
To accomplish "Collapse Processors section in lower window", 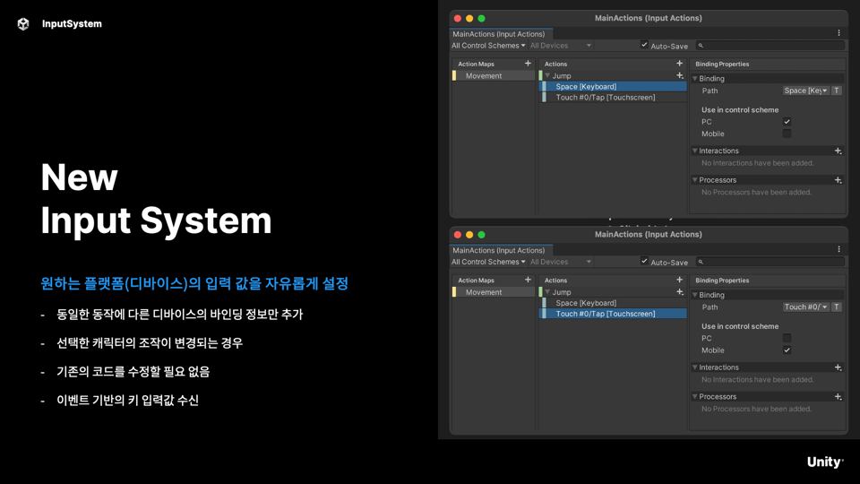I will point(695,396).
